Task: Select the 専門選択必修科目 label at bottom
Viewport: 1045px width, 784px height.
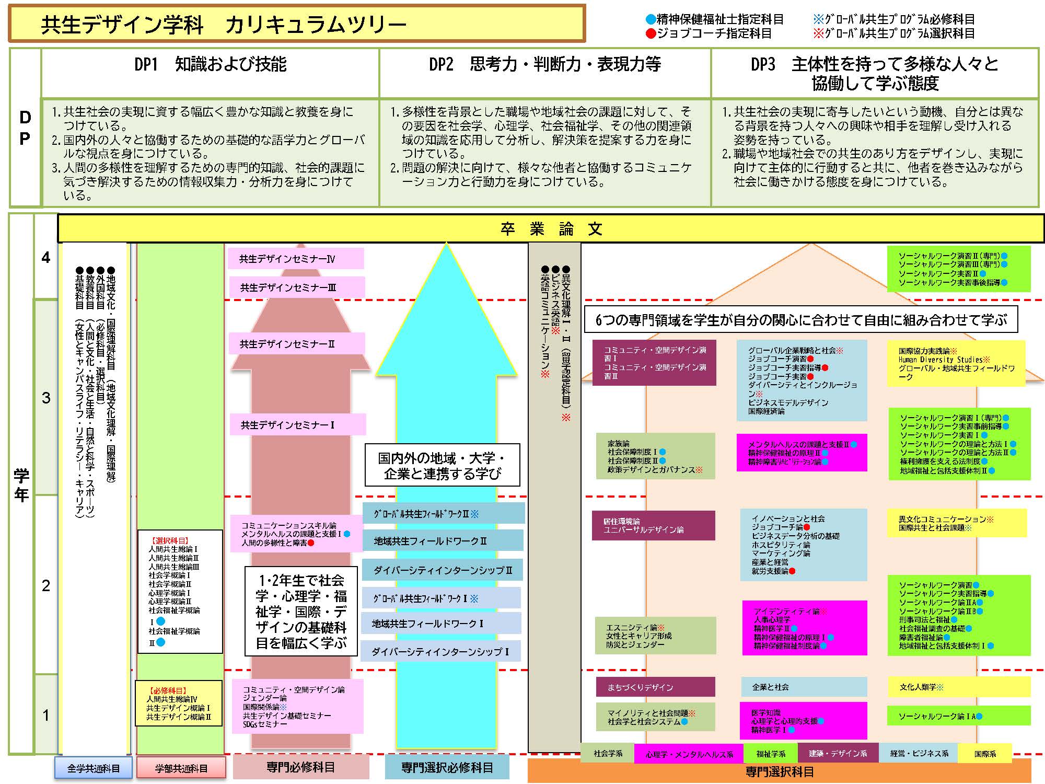Action: 447,767
